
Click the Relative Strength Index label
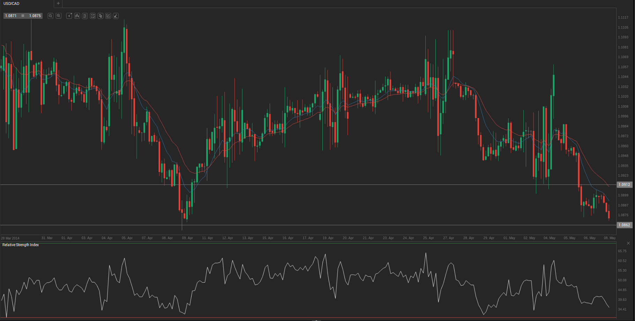pyautogui.click(x=21, y=245)
